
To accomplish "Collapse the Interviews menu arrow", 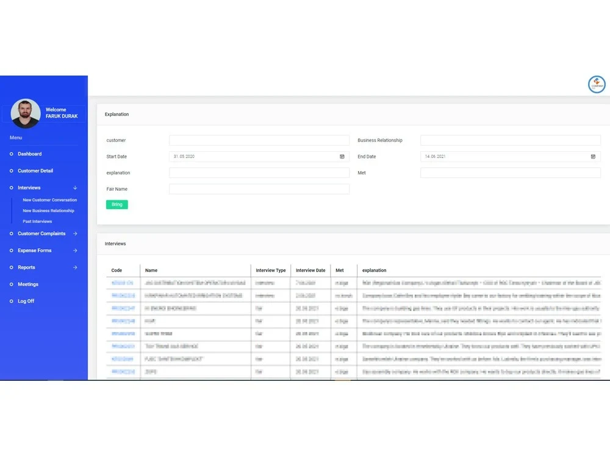I will (75, 188).
